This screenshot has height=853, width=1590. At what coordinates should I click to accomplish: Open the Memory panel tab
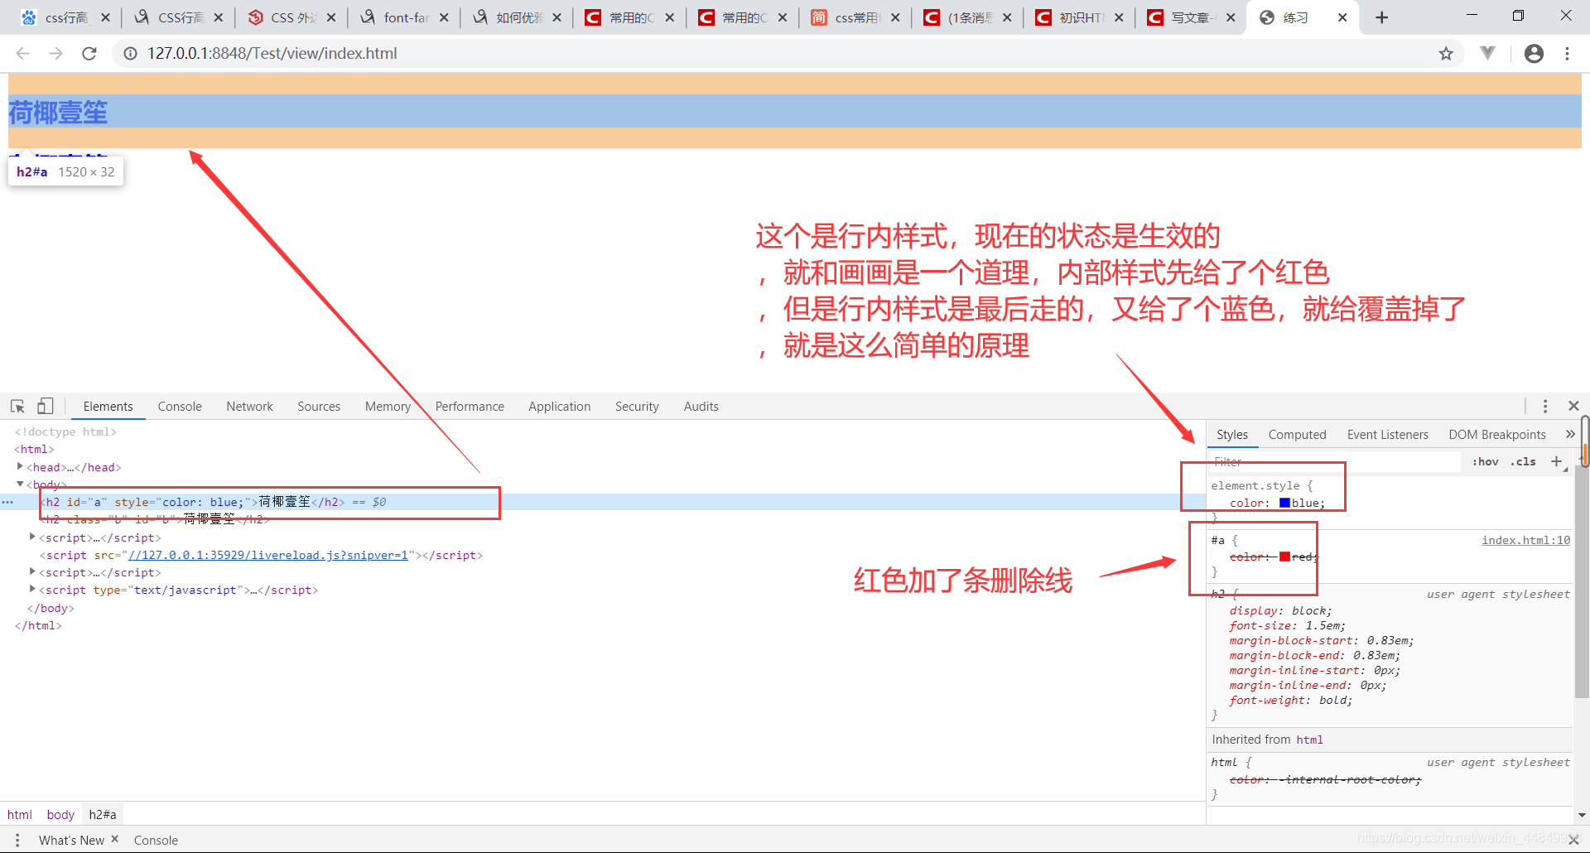point(388,406)
